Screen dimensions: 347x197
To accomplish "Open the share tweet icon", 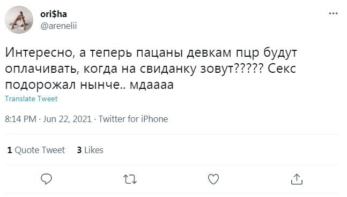I will click(x=297, y=179).
